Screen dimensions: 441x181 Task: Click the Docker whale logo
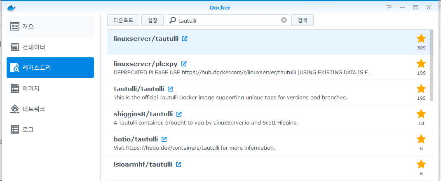[x=12, y=8]
